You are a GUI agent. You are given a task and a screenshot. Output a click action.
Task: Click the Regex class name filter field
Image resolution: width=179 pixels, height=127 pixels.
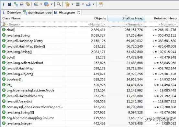14,24
